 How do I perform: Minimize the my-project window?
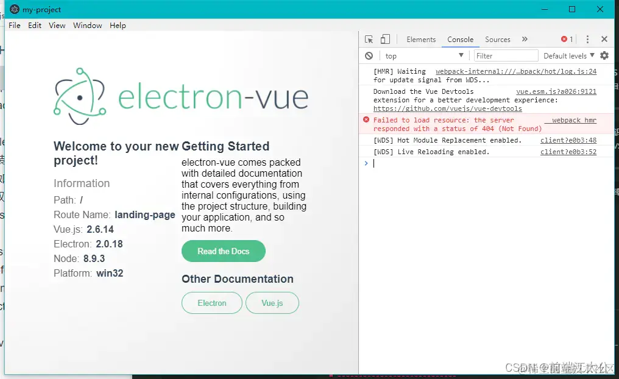pos(545,9)
